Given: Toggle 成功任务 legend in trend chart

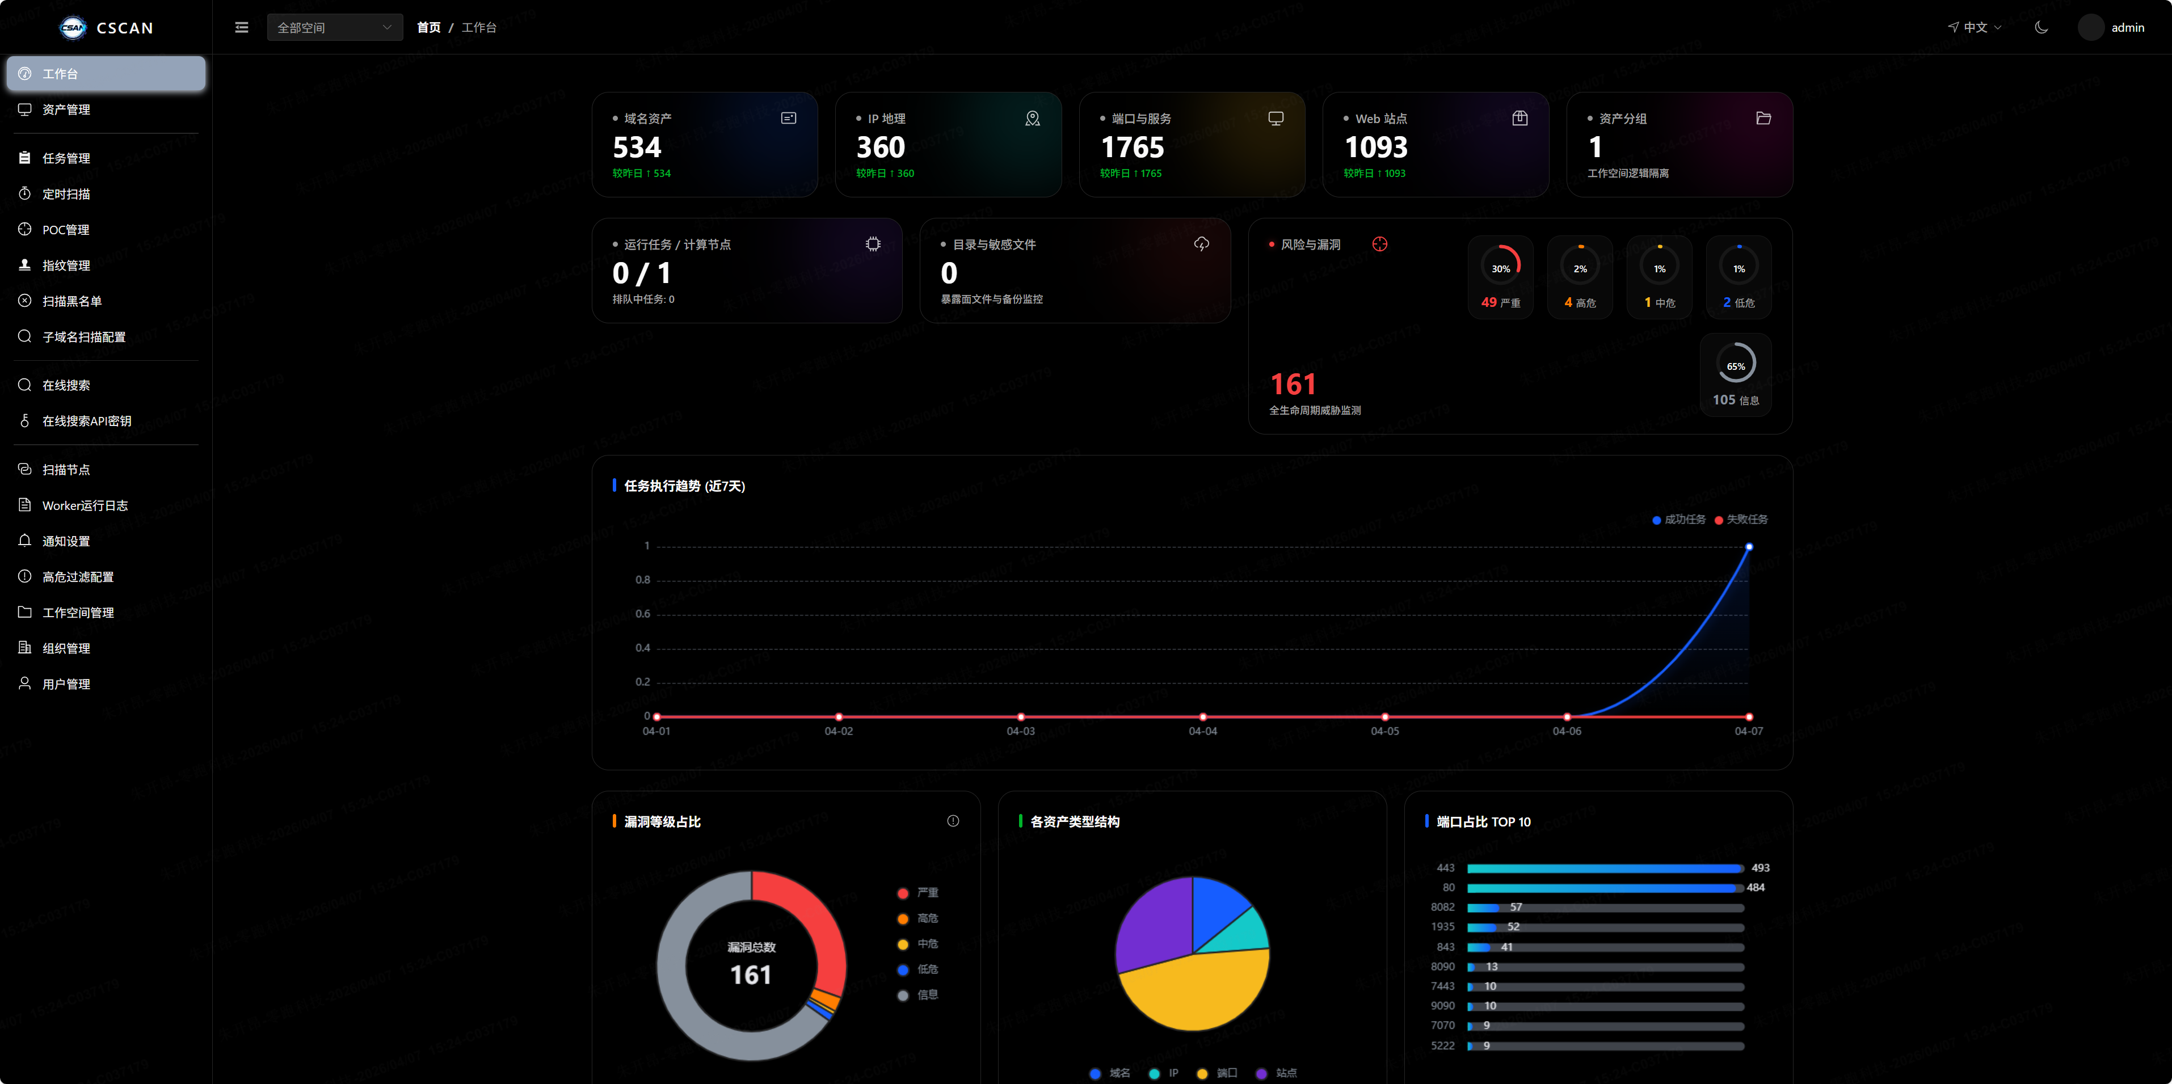Looking at the screenshot, I should (1679, 520).
